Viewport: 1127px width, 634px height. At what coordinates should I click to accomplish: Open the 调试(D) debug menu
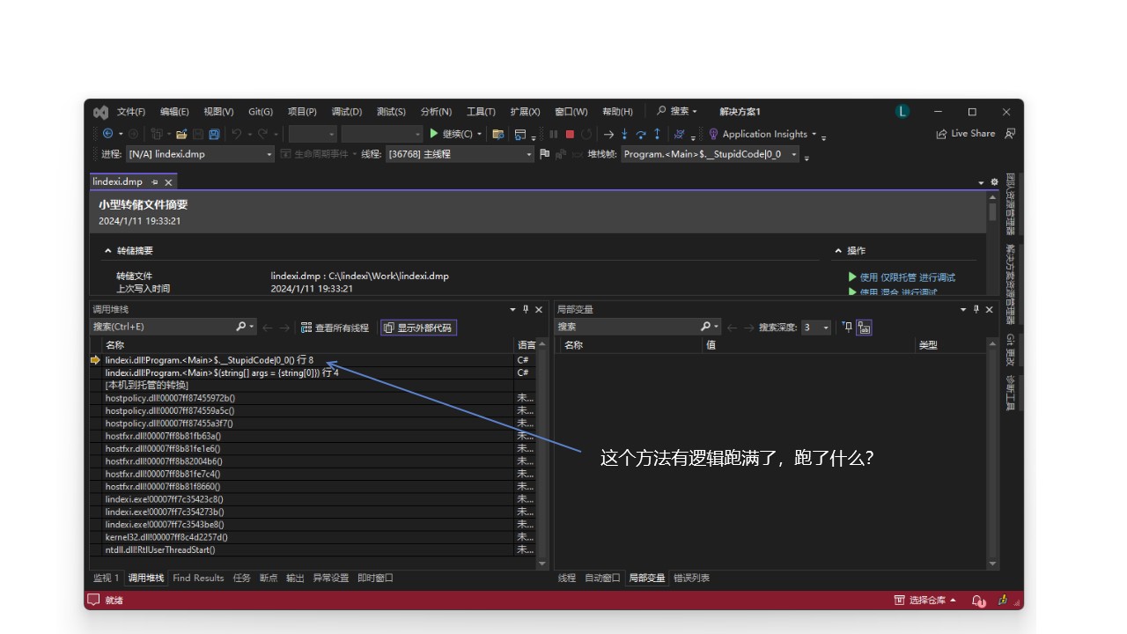coord(346,112)
